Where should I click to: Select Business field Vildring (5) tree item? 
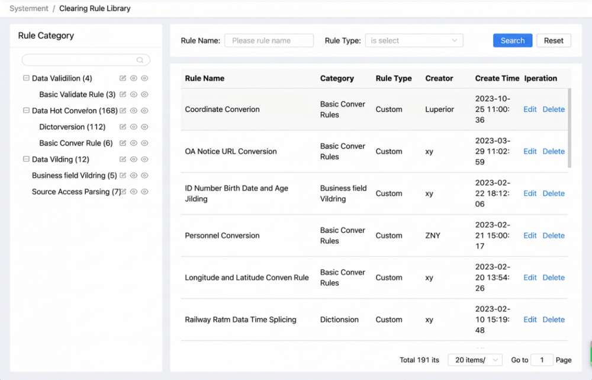pyautogui.click(x=75, y=175)
